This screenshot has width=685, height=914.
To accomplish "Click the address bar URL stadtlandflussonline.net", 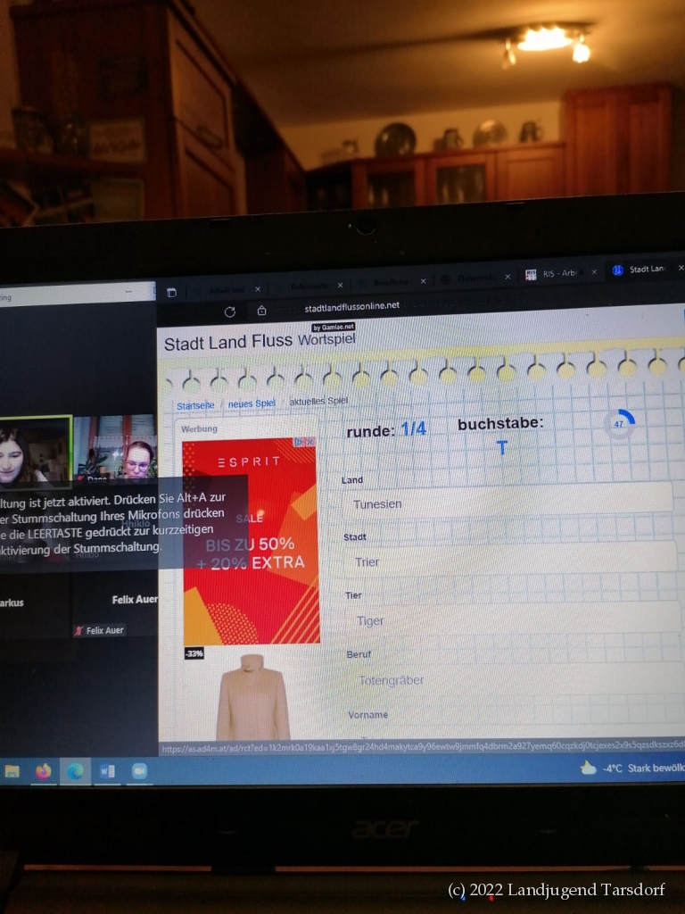I will [x=351, y=305].
